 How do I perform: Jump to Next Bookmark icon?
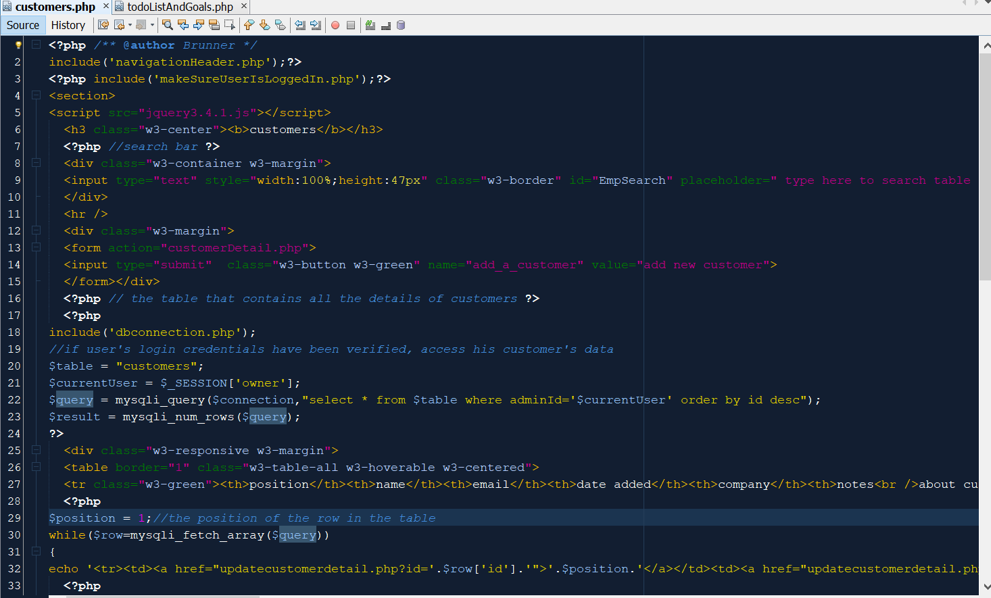[265, 25]
